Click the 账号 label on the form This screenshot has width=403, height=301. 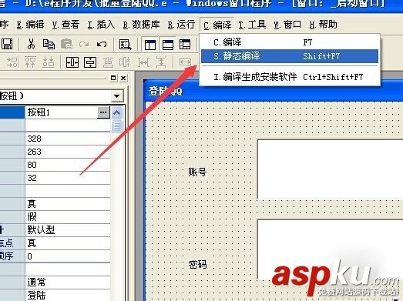197,172
